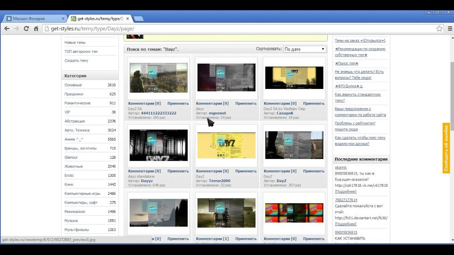Screen dimensions: 454x255
Task: Open Как вернуть стандартную тему link
Action: tap(358, 97)
